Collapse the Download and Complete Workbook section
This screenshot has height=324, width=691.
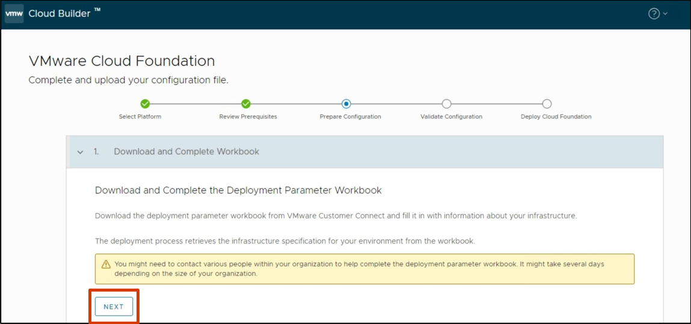(80, 152)
